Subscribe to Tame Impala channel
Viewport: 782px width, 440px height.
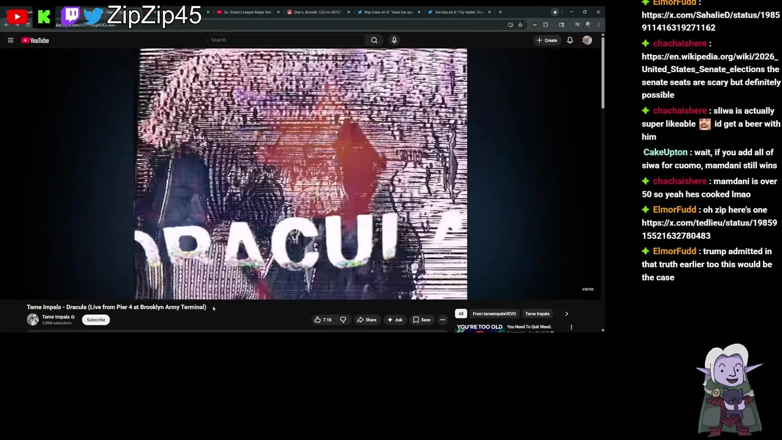pyautogui.click(x=96, y=320)
